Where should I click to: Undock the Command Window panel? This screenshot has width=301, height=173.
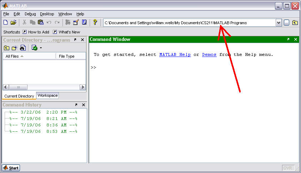[288, 40]
